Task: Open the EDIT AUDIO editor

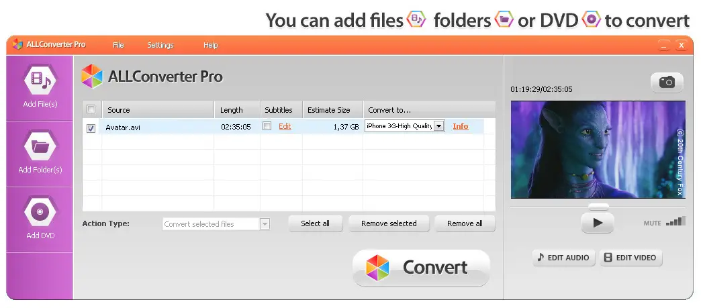Action: tap(564, 258)
